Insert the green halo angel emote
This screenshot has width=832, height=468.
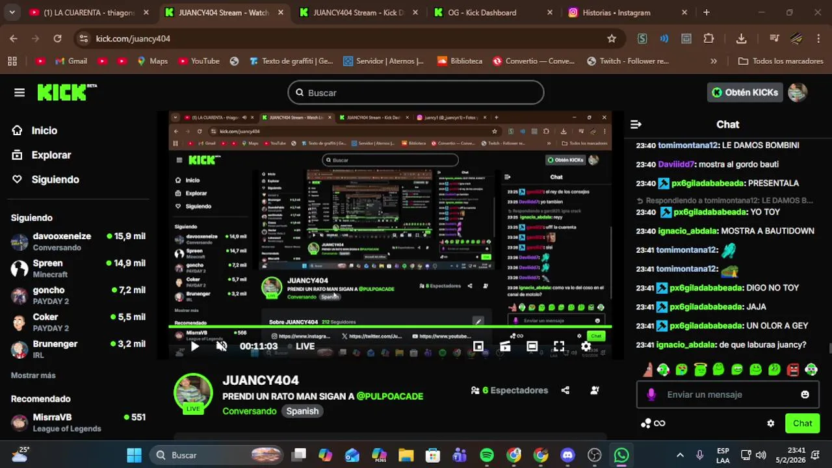(x=700, y=370)
